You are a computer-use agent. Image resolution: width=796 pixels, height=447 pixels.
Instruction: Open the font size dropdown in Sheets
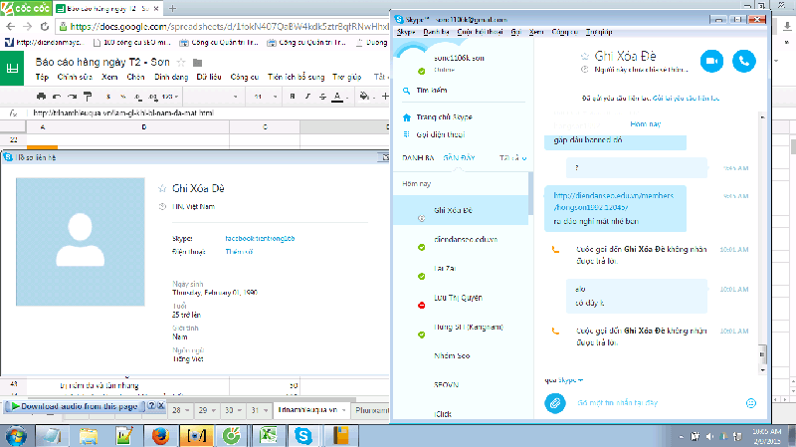click(x=266, y=97)
